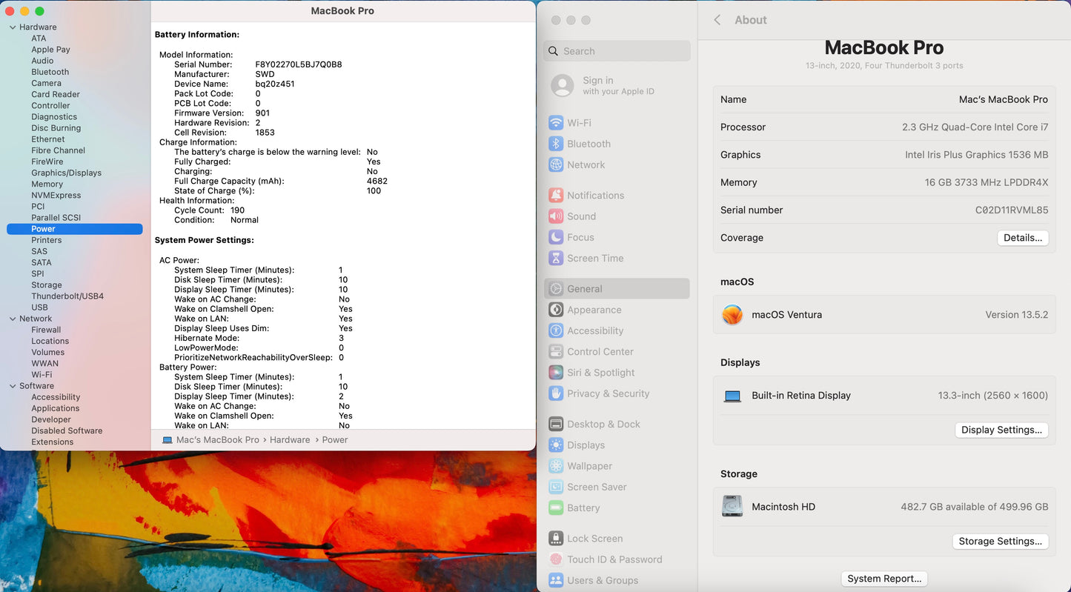Click the Macintosh HD drive icon
The height and width of the screenshot is (592, 1071).
point(732,507)
